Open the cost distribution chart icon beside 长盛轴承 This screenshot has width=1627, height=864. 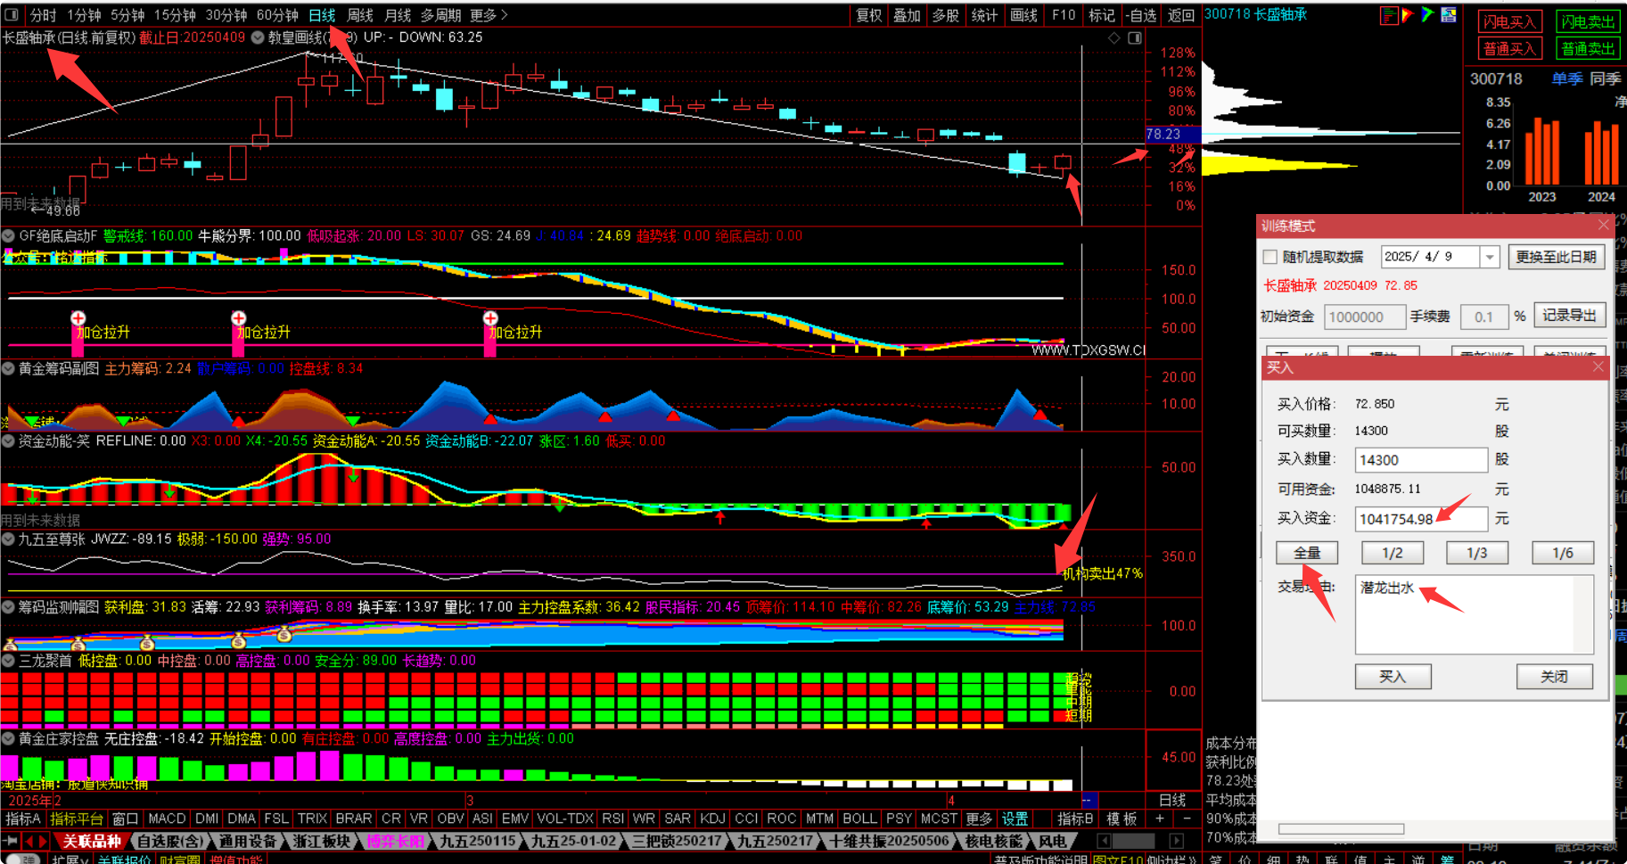tap(1388, 14)
